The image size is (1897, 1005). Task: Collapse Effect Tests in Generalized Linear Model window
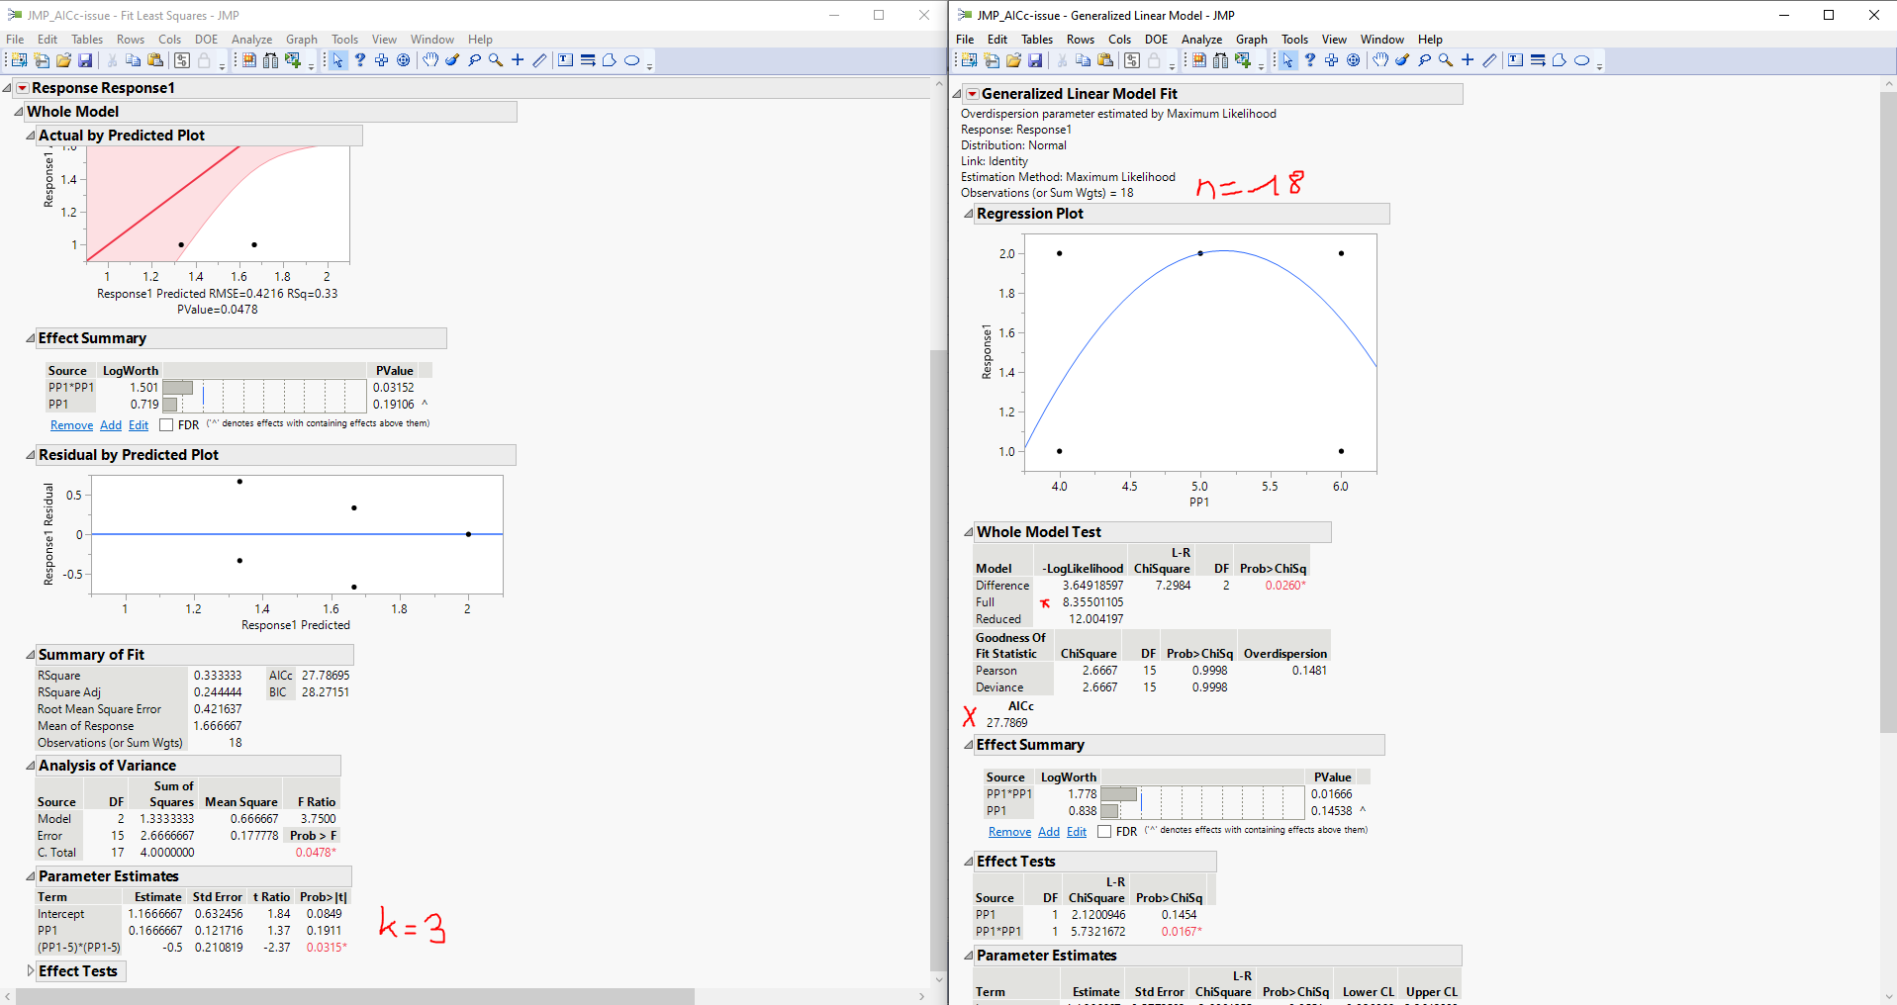969,862
